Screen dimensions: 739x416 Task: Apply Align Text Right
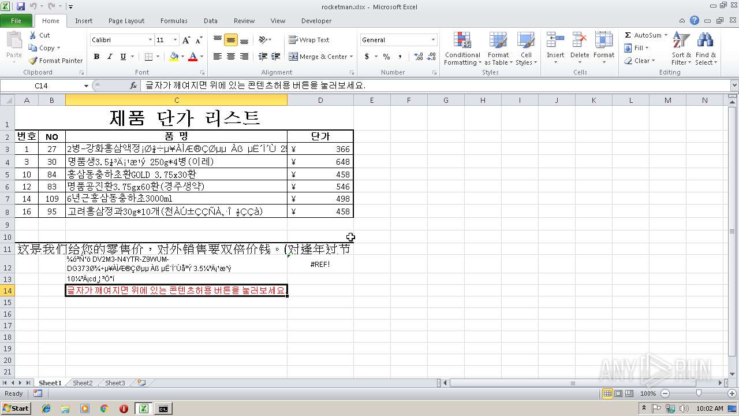click(244, 57)
